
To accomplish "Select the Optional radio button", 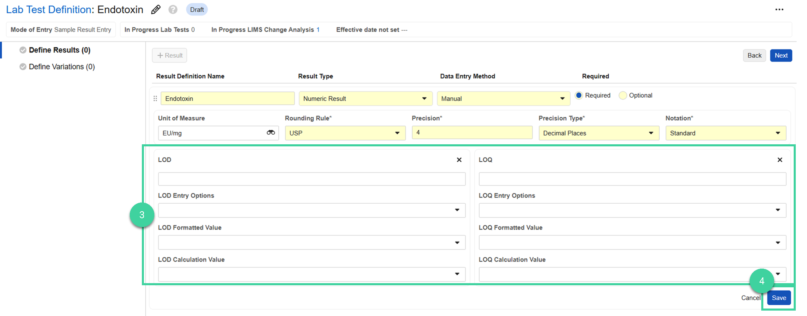I will click(x=623, y=95).
